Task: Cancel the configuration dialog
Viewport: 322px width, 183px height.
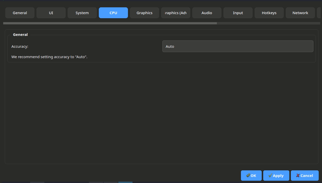Action: point(305,175)
